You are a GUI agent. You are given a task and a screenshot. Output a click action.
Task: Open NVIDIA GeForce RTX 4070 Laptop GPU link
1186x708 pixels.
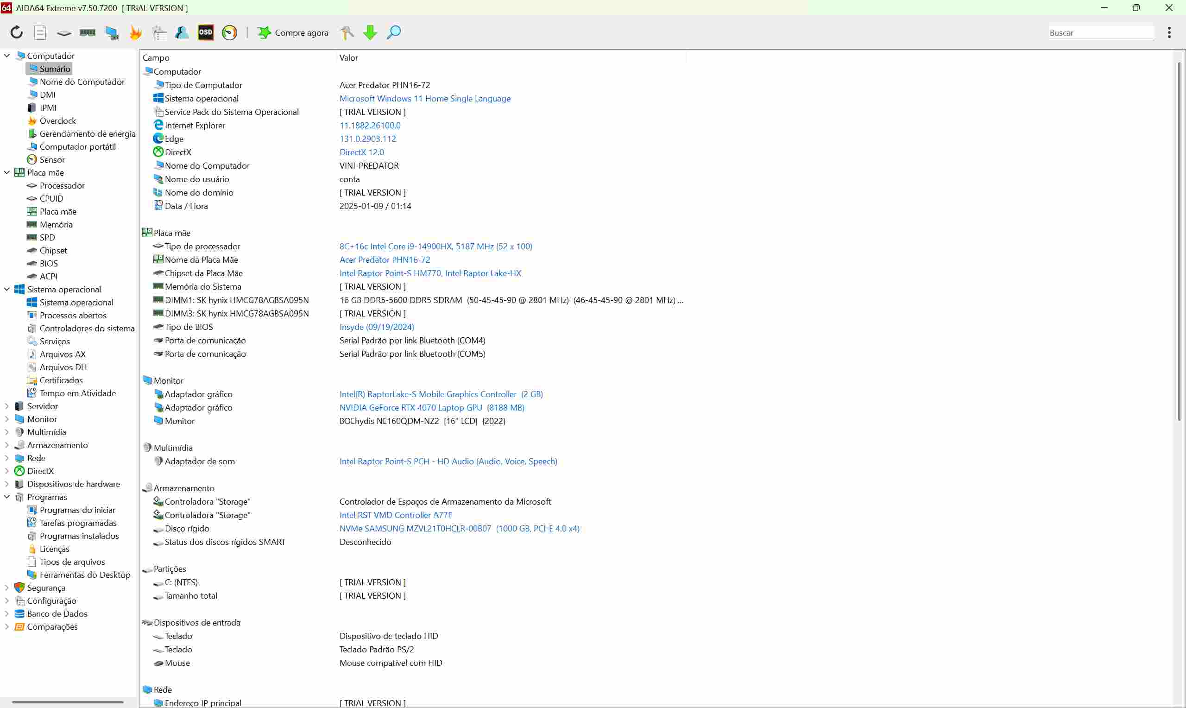432,407
